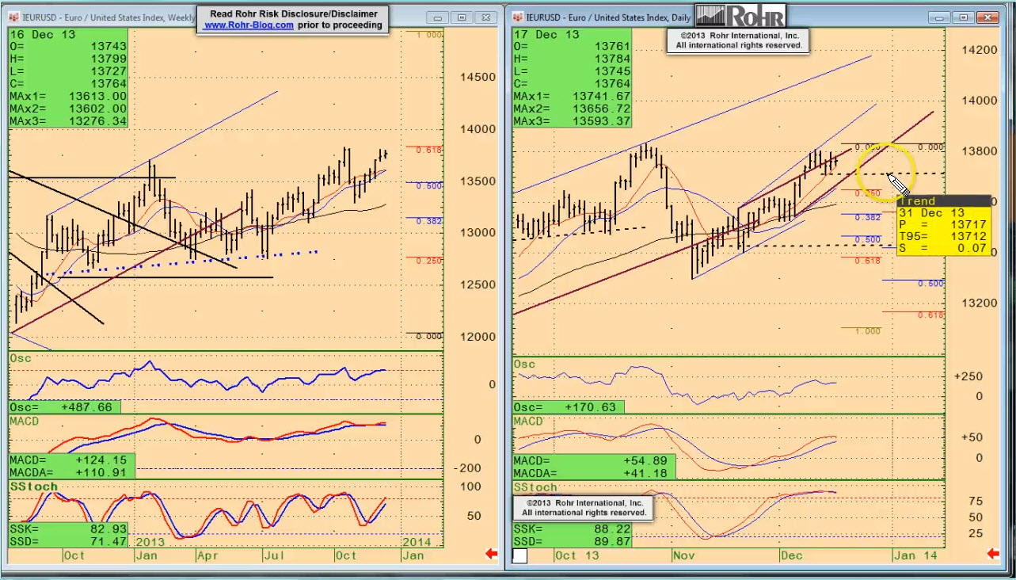The height and width of the screenshot is (580, 1016).
Task: Toggle the white checkbox in daily chart
Action: (519, 555)
